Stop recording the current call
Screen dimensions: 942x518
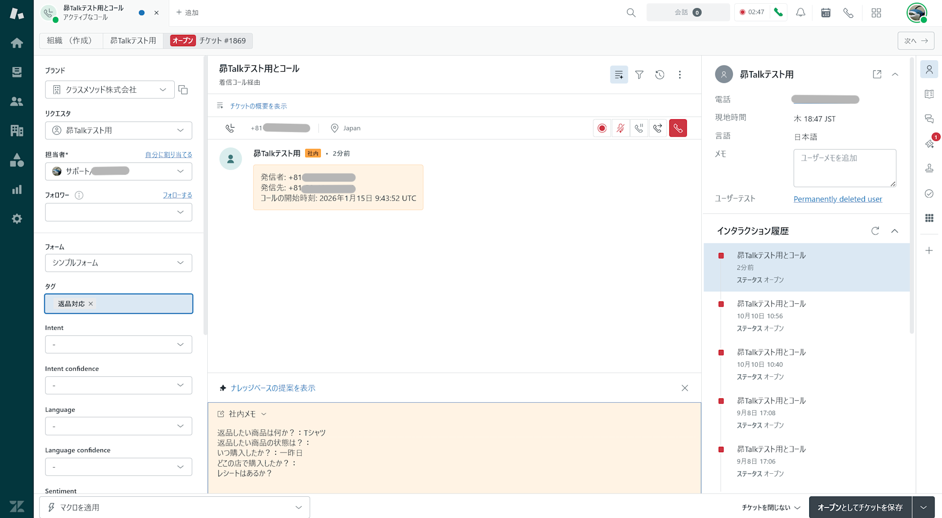[x=601, y=128]
